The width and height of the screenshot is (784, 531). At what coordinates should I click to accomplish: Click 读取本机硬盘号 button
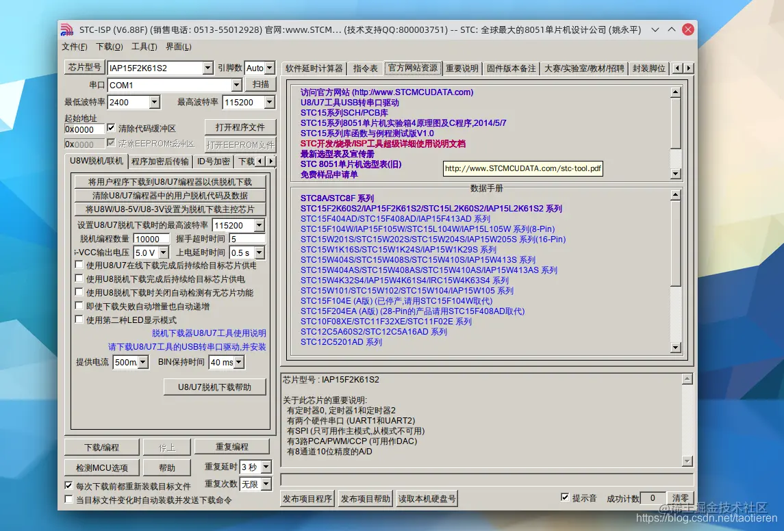(x=427, y=499)
